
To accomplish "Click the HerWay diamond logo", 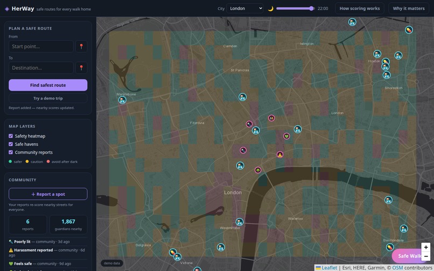I will (7, 9).
